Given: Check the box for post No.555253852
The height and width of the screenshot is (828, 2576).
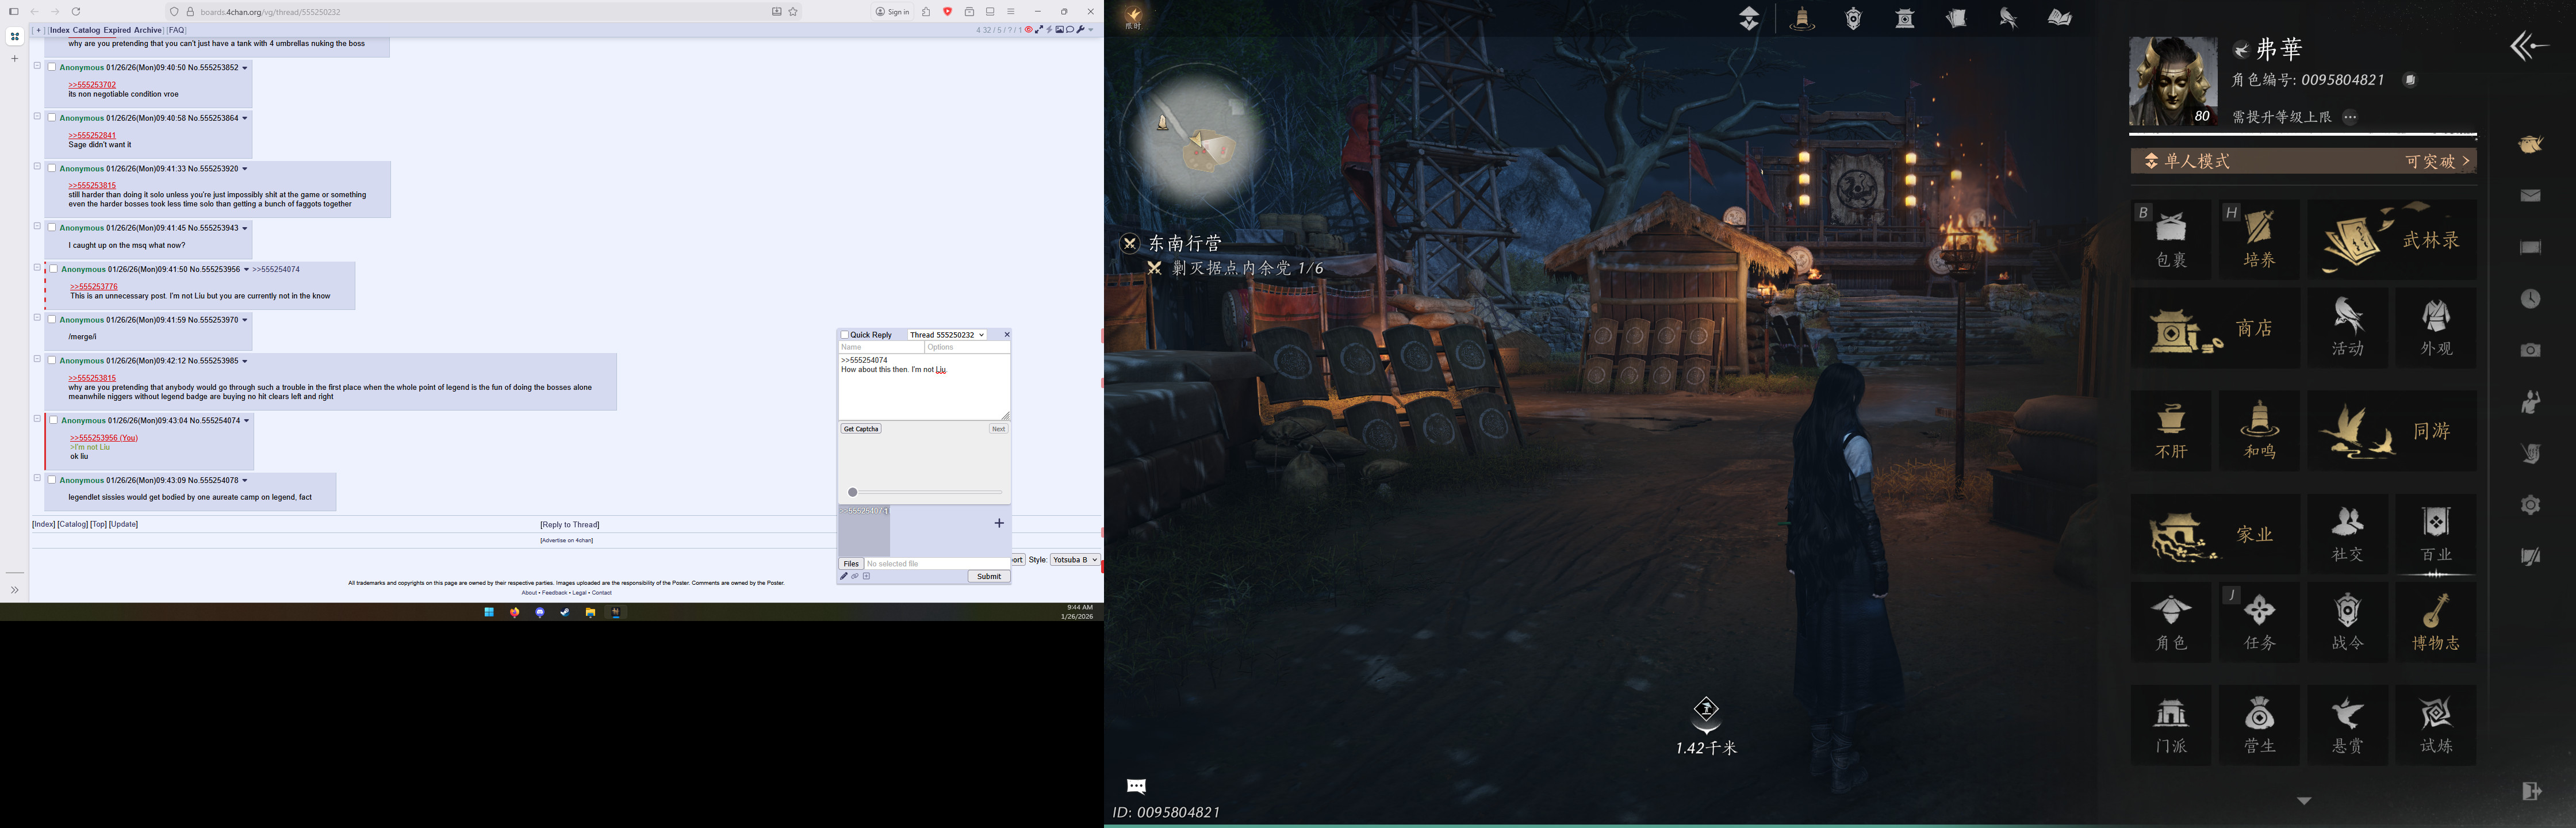Looking at the screenshot, I should [52, 67].
